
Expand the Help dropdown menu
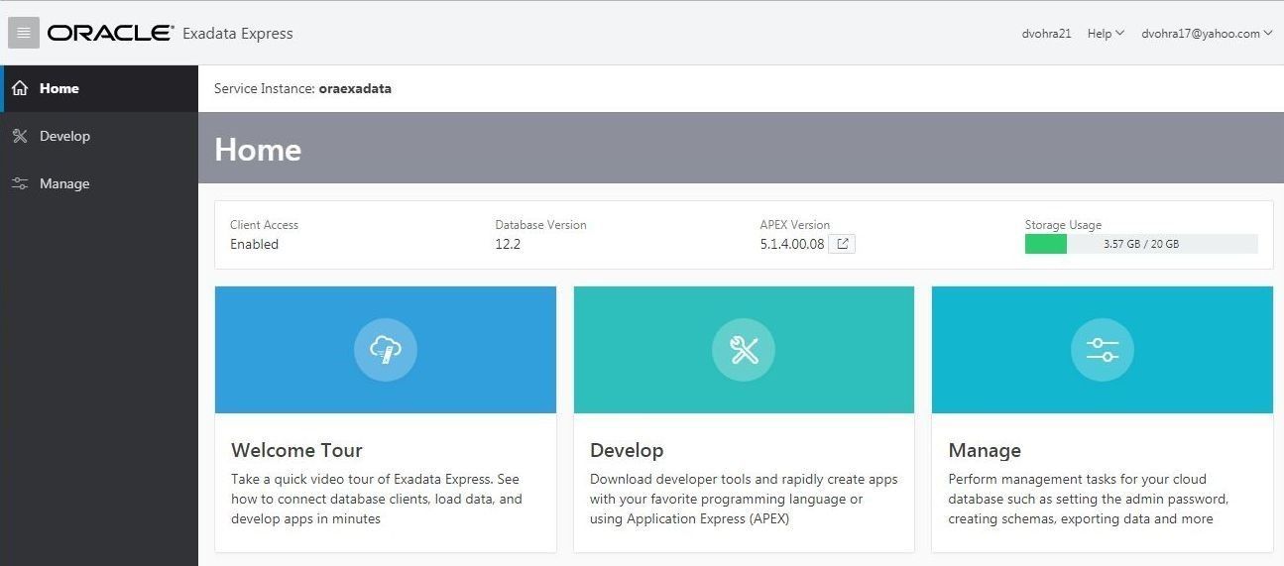coord(1106,33)
